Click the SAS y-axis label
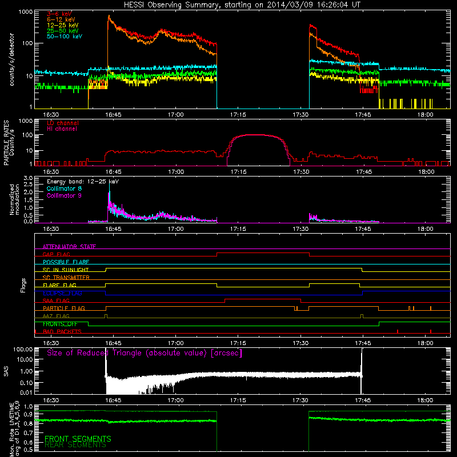The height and width of the screenshot is (457, 457). point(6,371)
